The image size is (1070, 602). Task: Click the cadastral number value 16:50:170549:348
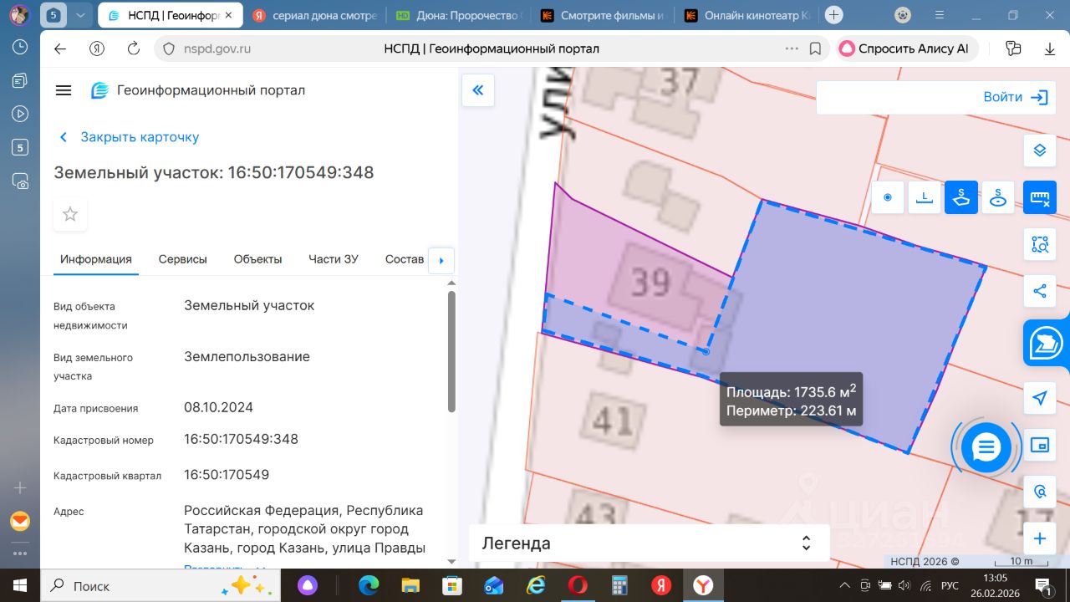click(241, 439)
